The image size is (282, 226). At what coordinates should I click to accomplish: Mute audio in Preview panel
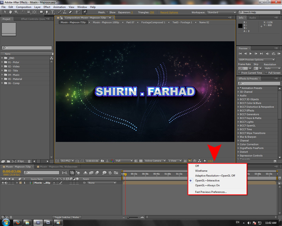[x=267, y=53]
